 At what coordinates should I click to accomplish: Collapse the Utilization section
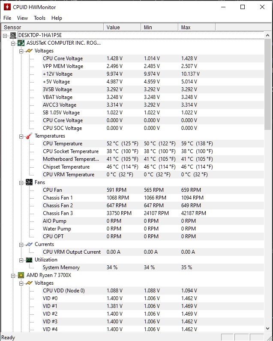pos(21,260)
